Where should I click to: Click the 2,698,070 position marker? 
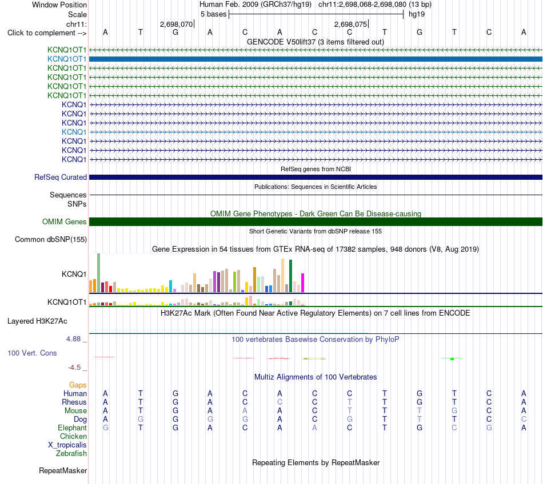click(x=176, y=24)
